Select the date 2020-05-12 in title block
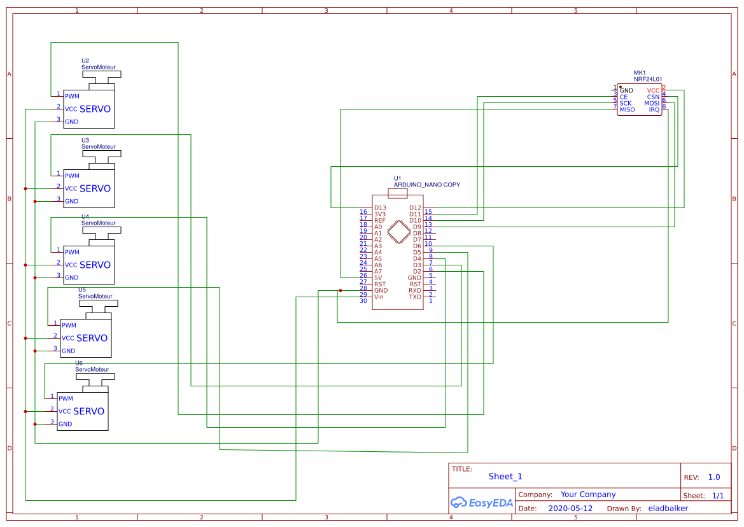 click(568, 508)
